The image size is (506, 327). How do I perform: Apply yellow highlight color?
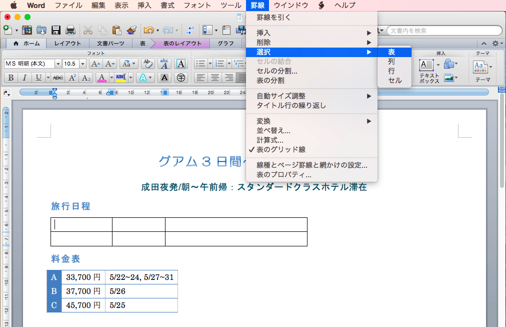[x=120, y=78]
